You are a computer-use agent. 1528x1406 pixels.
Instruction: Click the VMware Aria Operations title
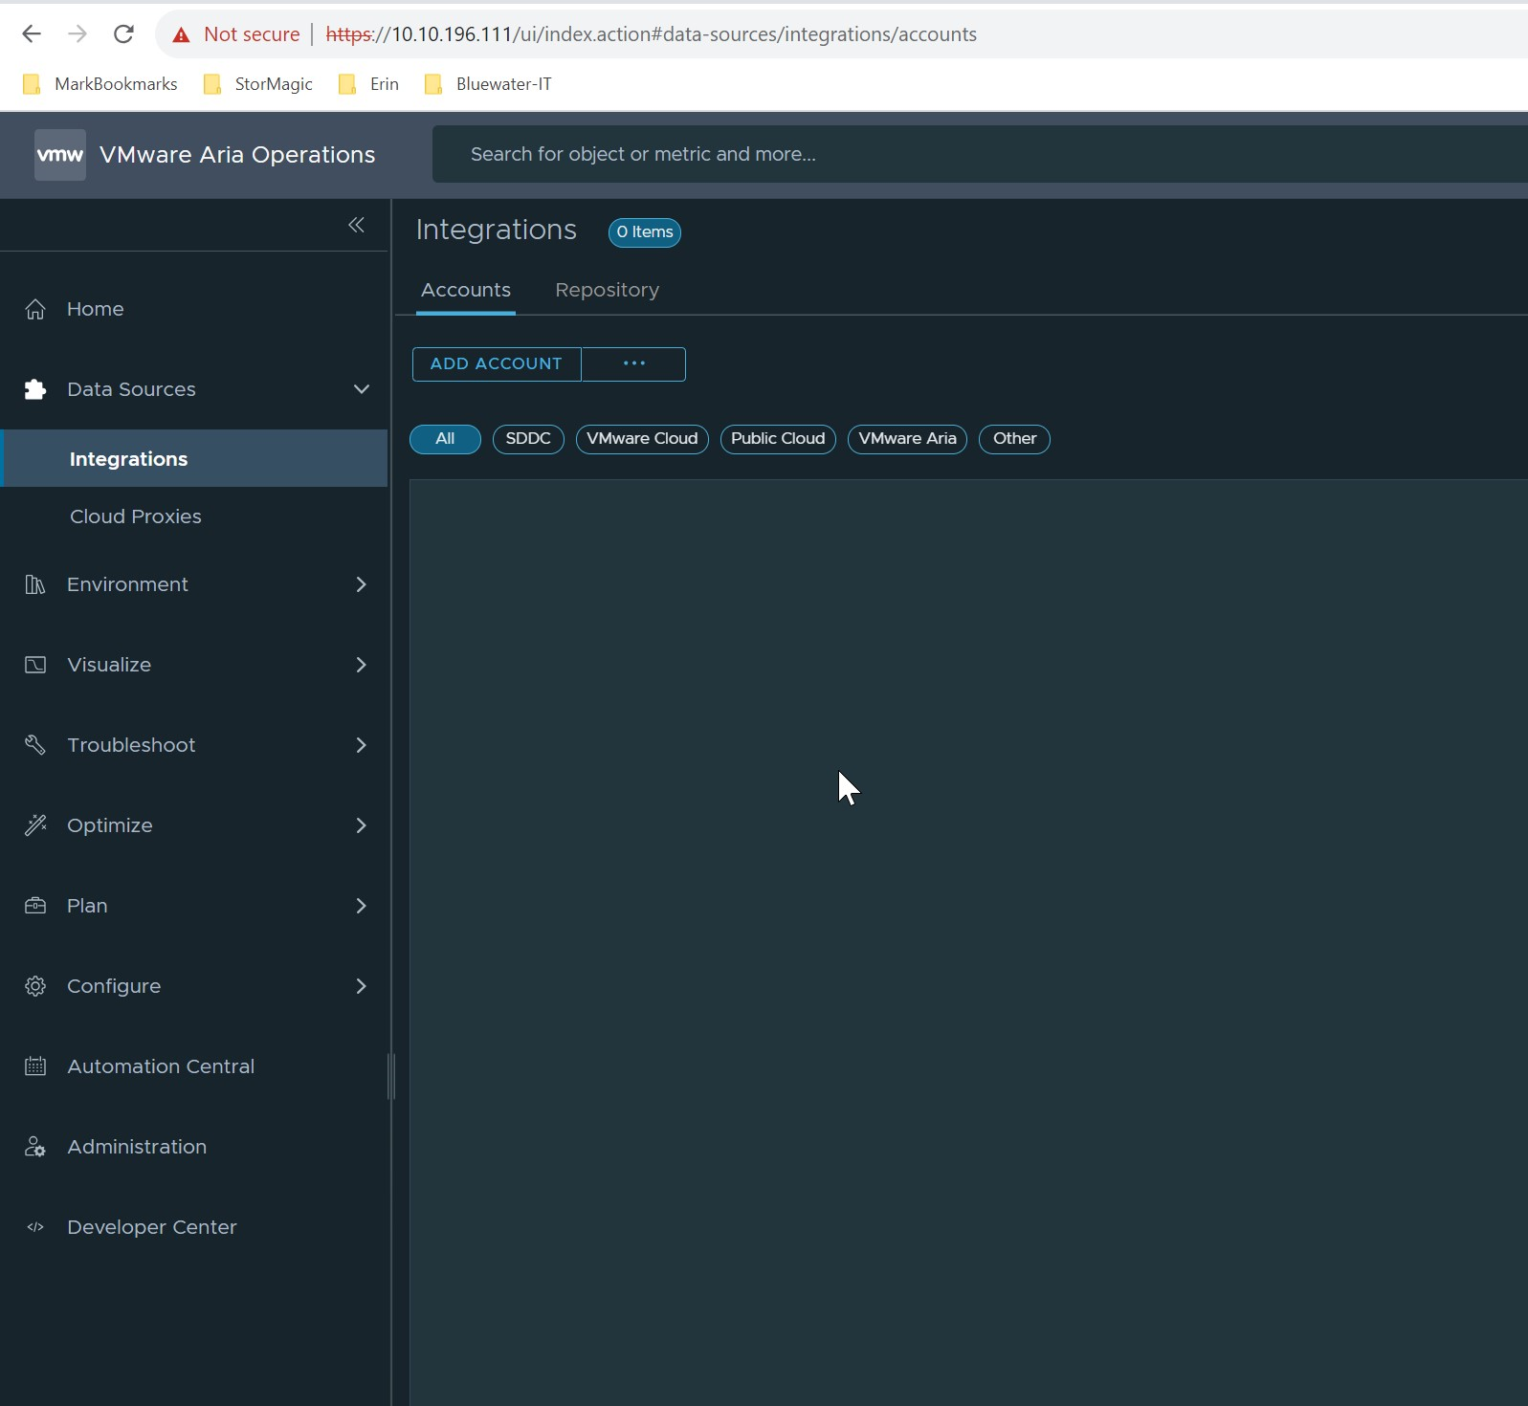tap(237, 155)
